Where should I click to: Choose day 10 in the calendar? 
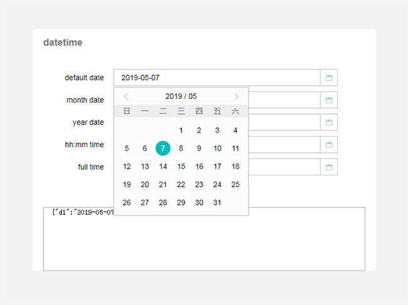pos(217,148)
